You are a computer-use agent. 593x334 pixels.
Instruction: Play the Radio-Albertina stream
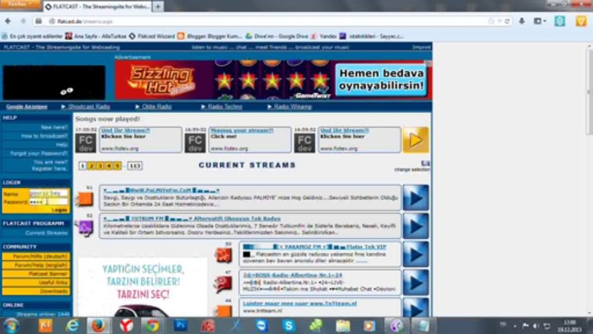point(416,283)
